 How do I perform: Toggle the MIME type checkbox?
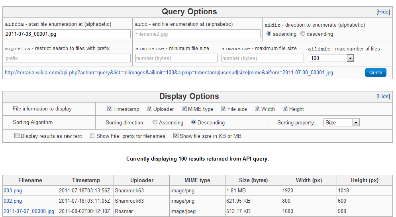pos(184,108)
